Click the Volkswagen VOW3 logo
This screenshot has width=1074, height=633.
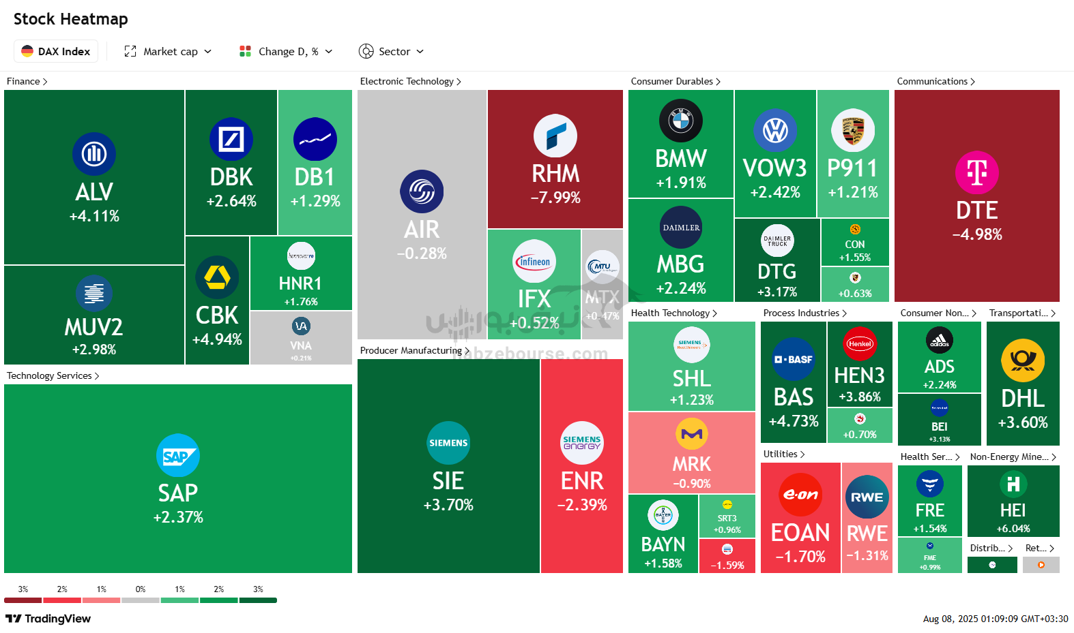(x=775, y=130)
